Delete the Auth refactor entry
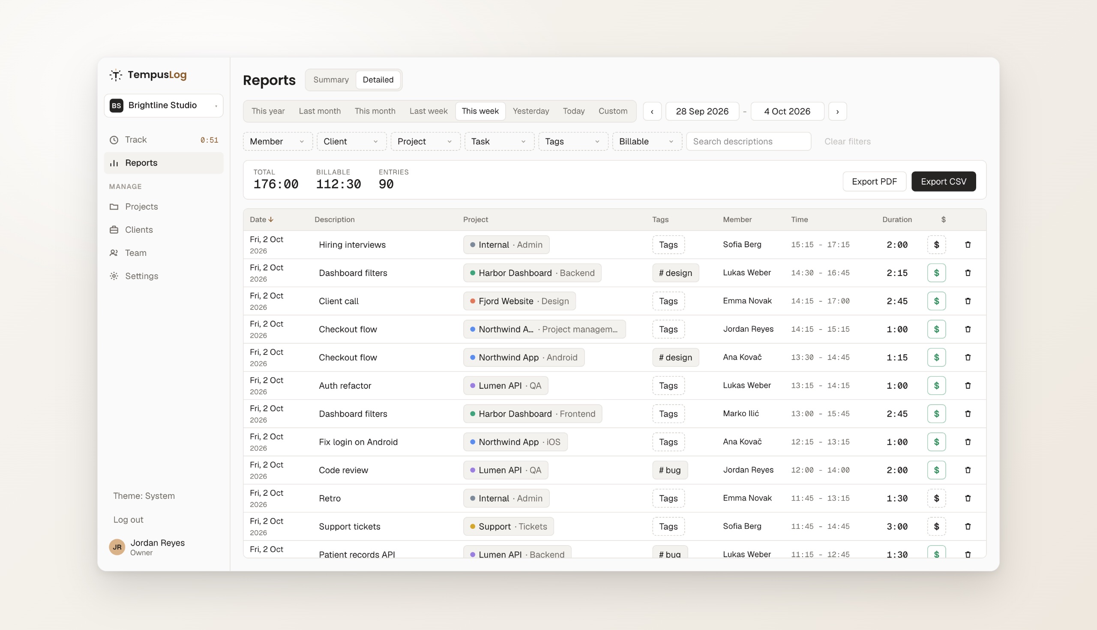 click(968, 386)
